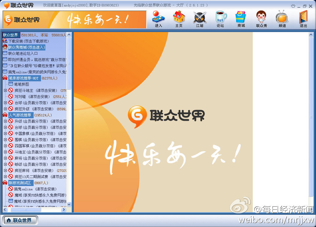Image resolution: width=316 pixels, height=227 pixels.
Task: Select the 即刻开通会员 promotion row
Action: (37, 59)
